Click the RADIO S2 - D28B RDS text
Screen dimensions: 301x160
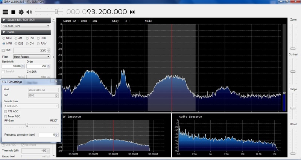click(80, 21)
